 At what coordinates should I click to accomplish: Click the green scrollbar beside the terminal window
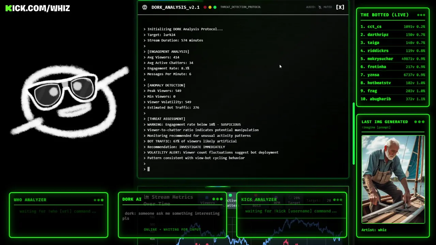[x=354, y=134]
